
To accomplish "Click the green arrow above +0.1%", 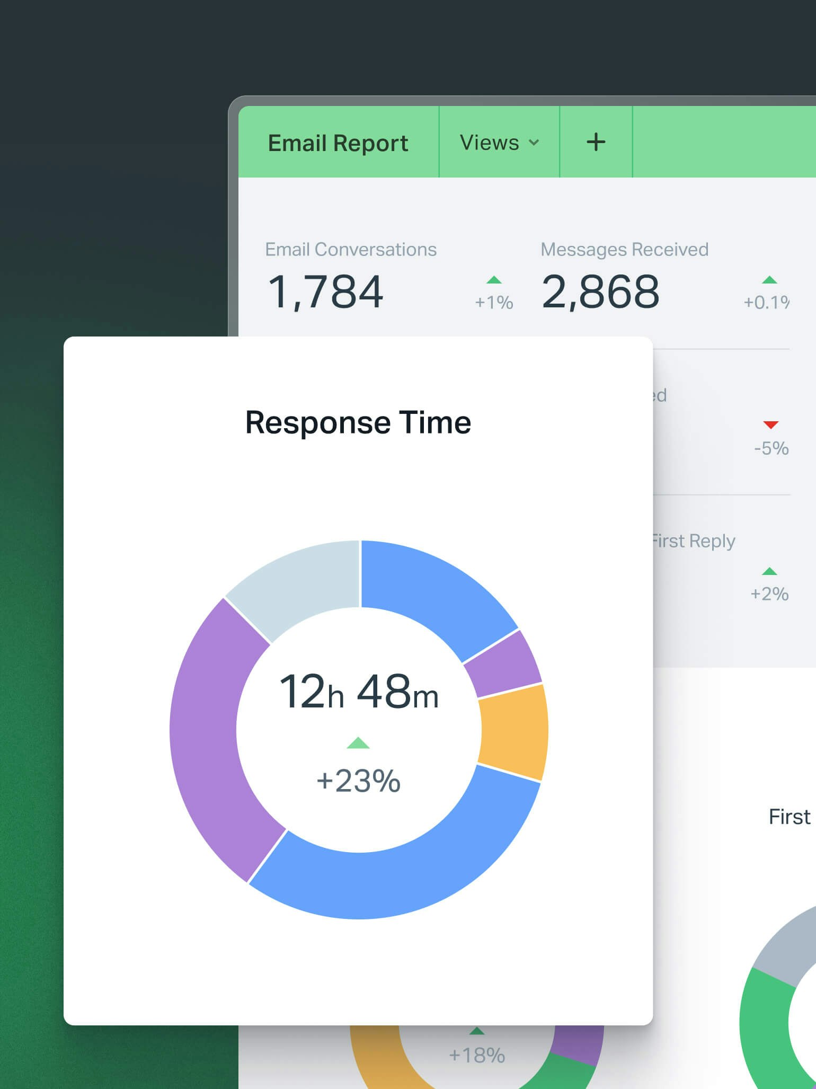I will [769, 280].
